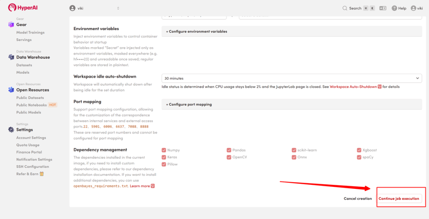Screen dimensions: 429x219
Task: Click the HOT badge on Public Notebooks
Action: tap(52, 105)
